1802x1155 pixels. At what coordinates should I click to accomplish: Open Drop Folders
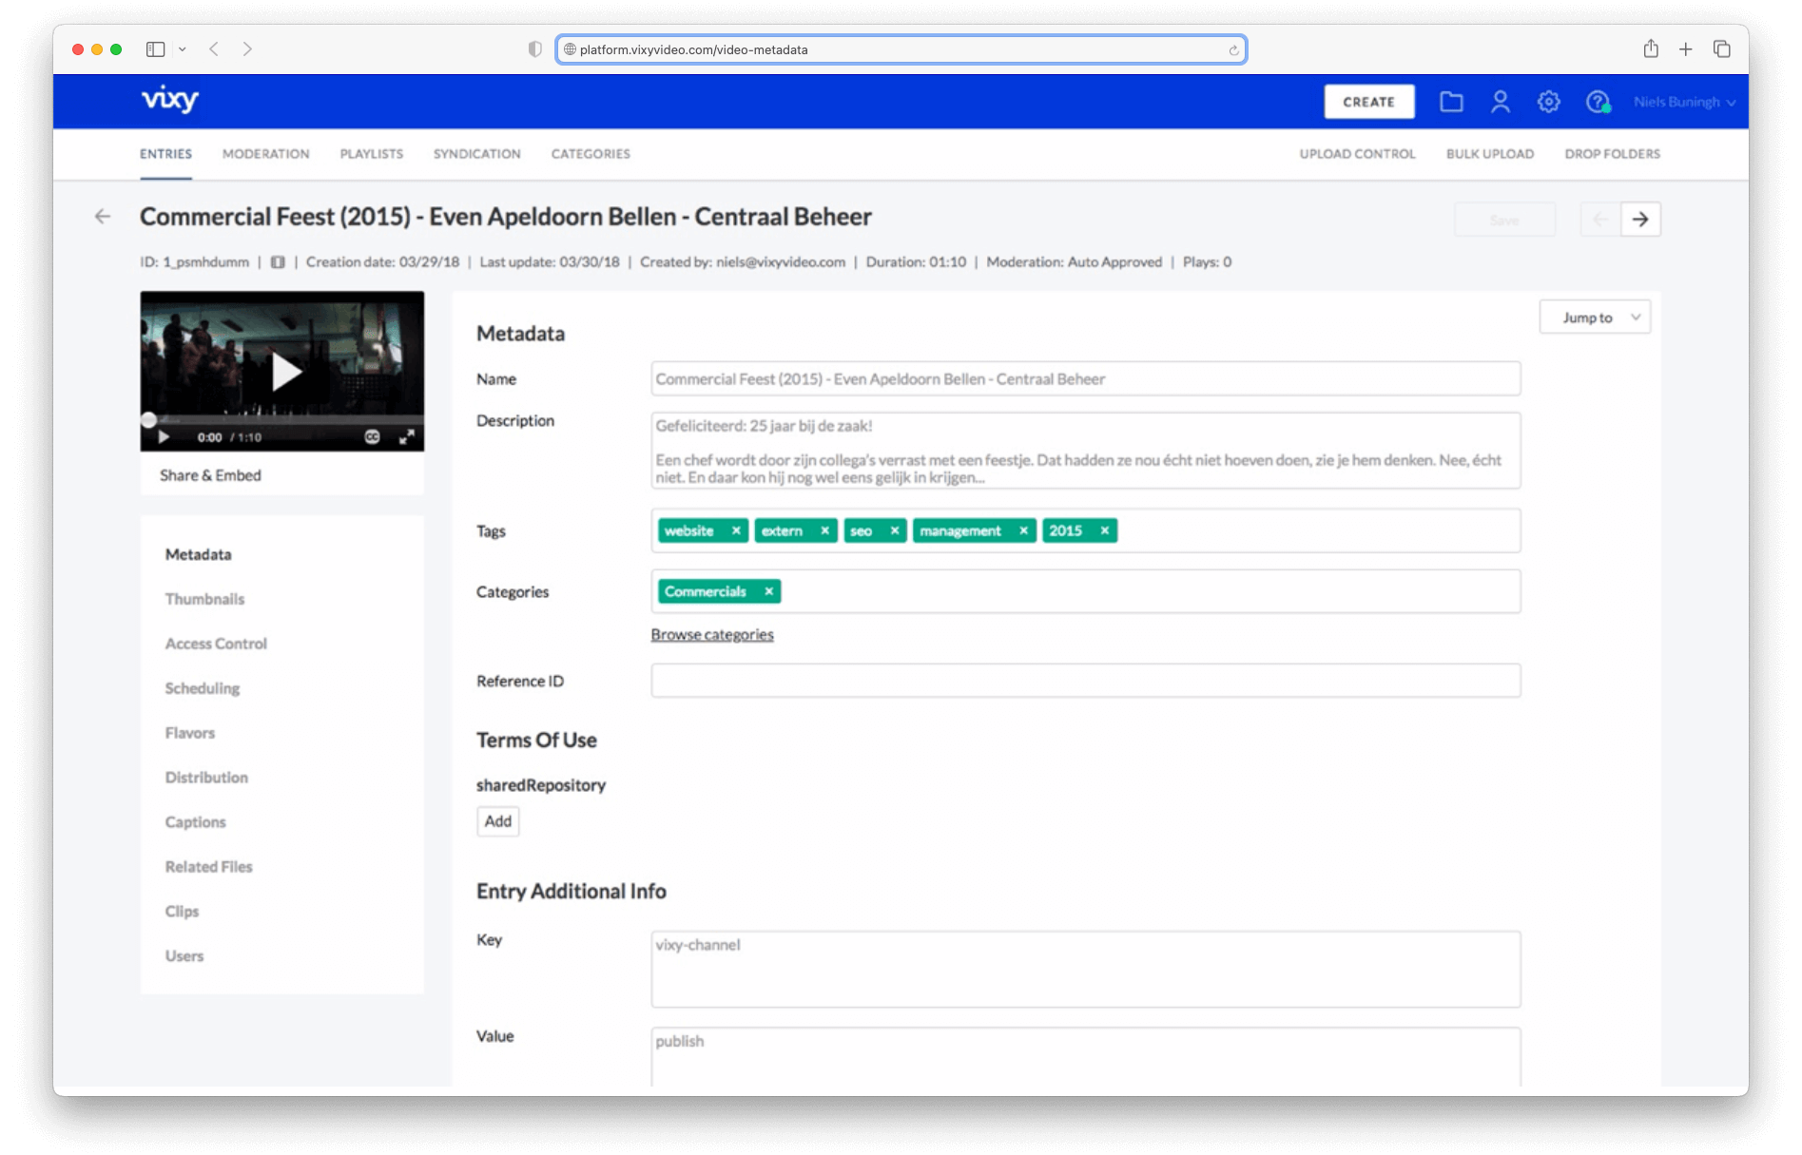click(x=1612, y=154)
